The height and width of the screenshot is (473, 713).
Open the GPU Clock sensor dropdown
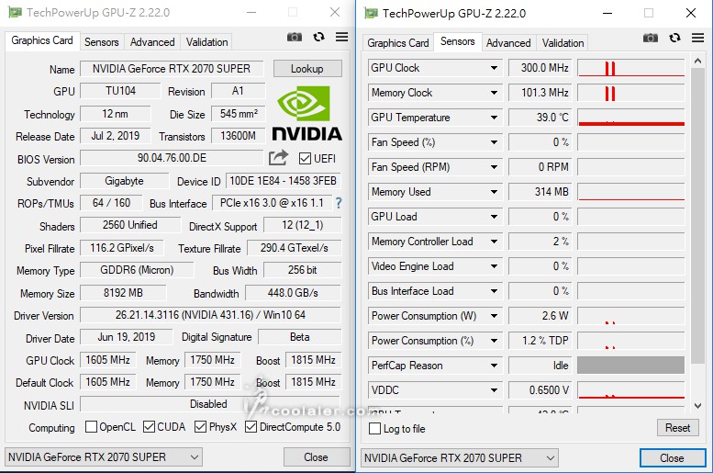click(494, 68)
